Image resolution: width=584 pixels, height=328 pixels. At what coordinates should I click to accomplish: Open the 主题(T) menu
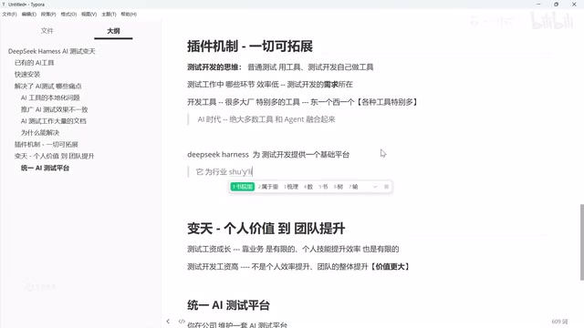point(109,15)
